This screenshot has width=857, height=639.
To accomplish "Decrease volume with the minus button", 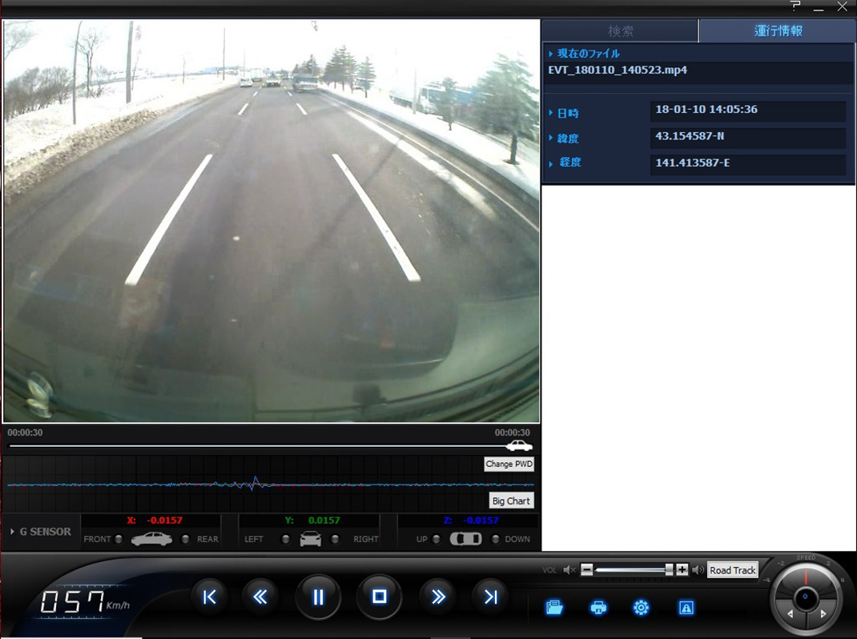I will point(587,570).
